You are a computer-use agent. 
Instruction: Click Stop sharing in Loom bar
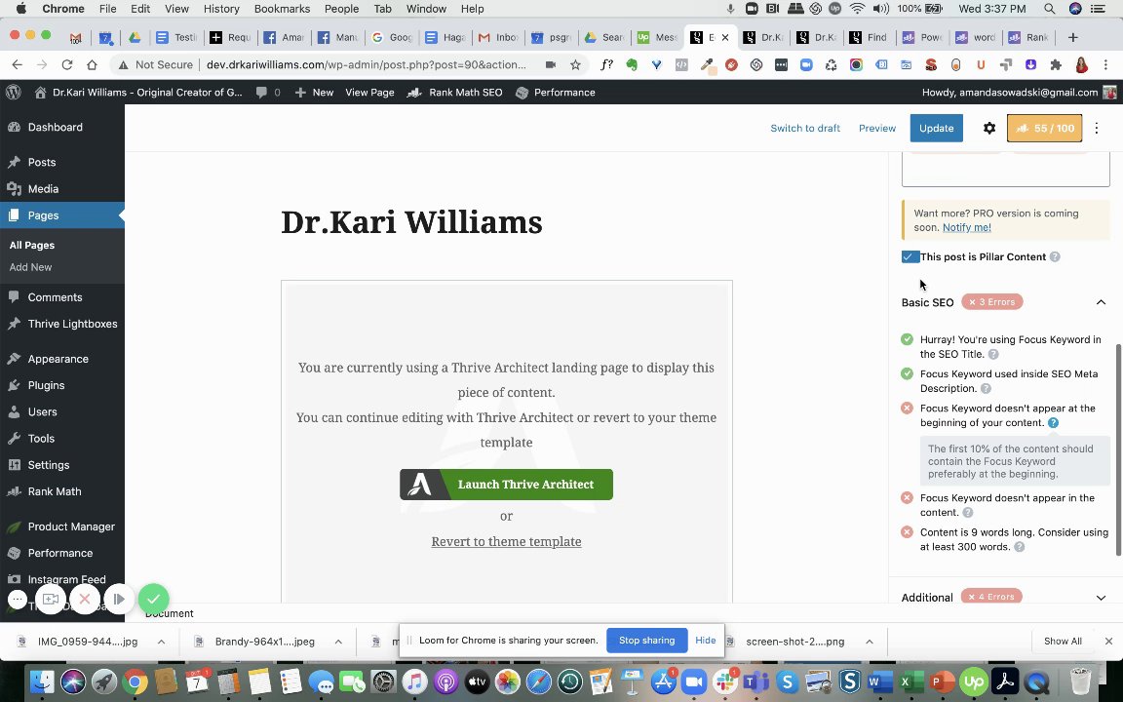pos(646,641)
